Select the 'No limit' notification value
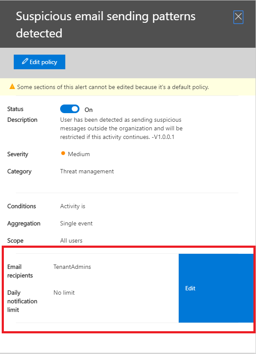256x354 pixels. pyautogui.click(x=64, y=292)
